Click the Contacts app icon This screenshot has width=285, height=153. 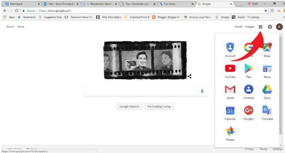[x=248, y=89]
